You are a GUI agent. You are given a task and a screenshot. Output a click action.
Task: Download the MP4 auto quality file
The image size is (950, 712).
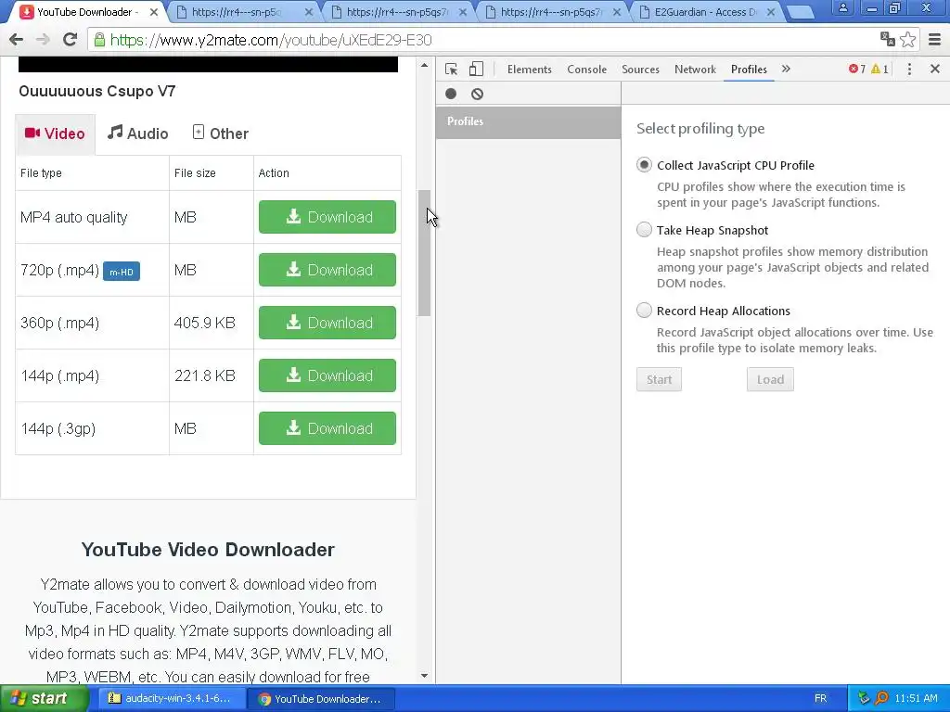(327, 217)
